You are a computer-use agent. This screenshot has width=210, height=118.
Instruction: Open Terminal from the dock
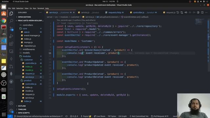click(x=4, y=90)
